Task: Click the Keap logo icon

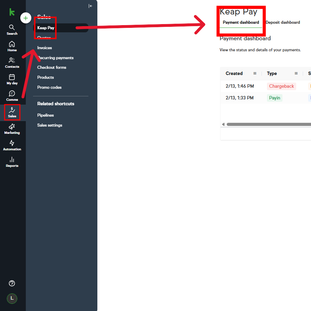Action: pyautogui.click(x=12, y=12)
